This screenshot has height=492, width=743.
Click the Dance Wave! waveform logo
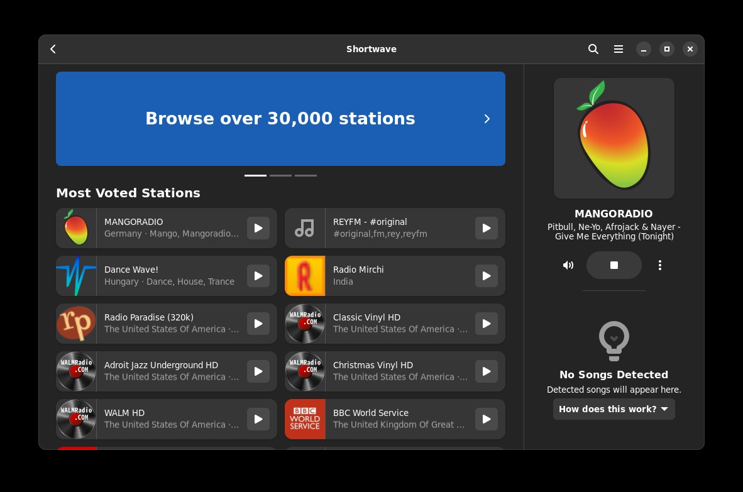[76, 276]
